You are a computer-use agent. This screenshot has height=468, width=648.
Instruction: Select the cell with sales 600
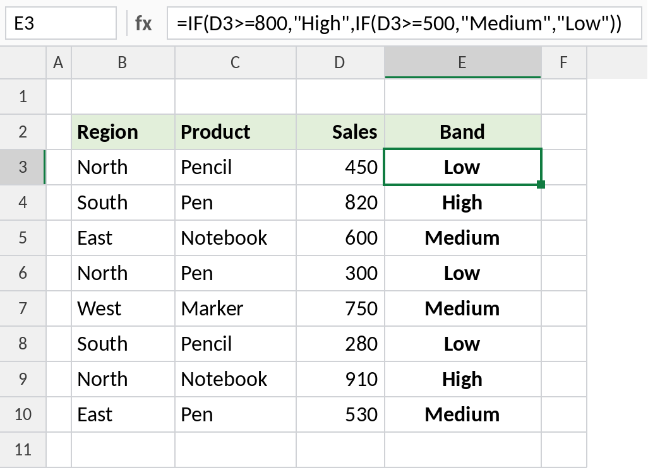pyautogui.click(x=340, y=238)
